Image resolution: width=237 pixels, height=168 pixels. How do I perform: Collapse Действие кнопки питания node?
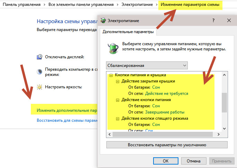coord(117,100)
